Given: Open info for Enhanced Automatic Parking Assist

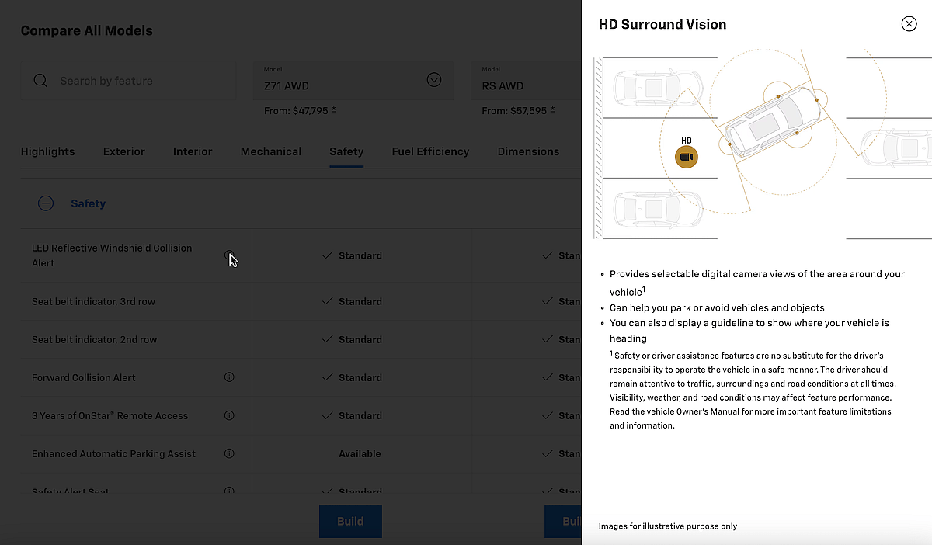Looking at the screenshot, I should click(x=229, y=453).
